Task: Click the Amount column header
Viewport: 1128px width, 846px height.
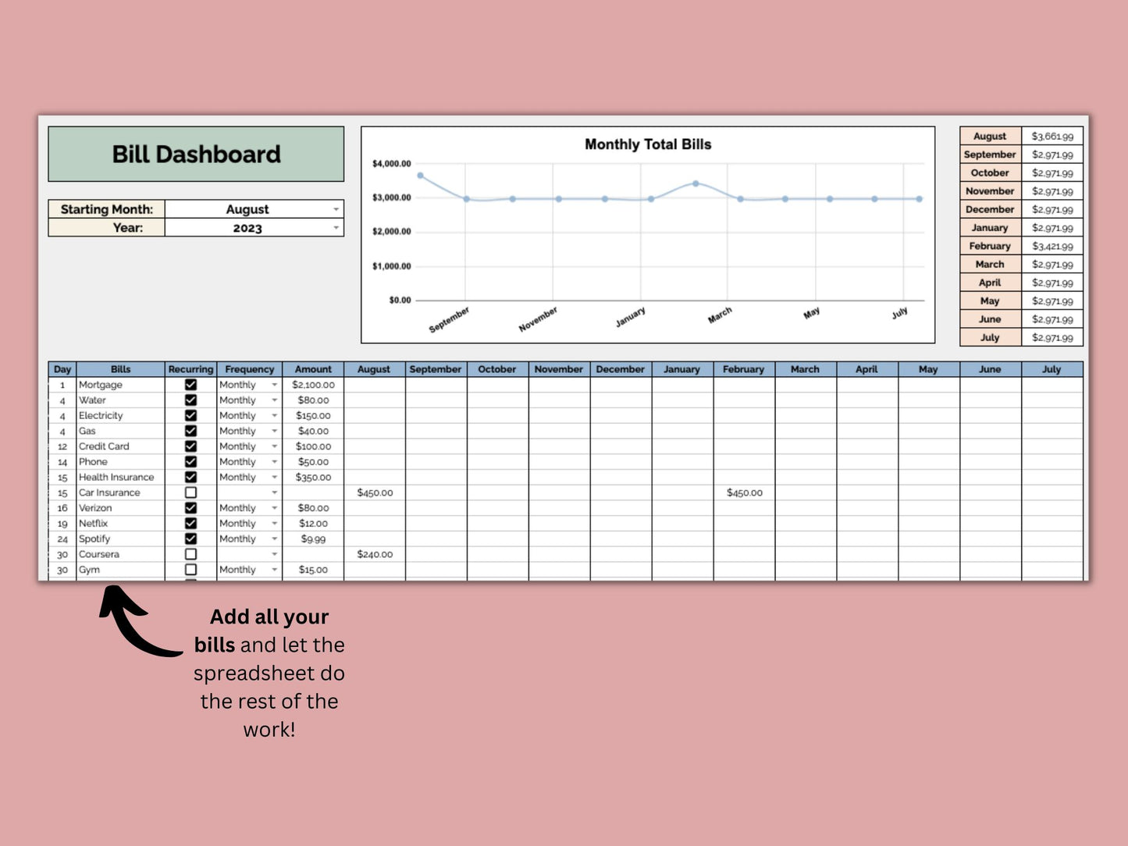Action: 313,369
